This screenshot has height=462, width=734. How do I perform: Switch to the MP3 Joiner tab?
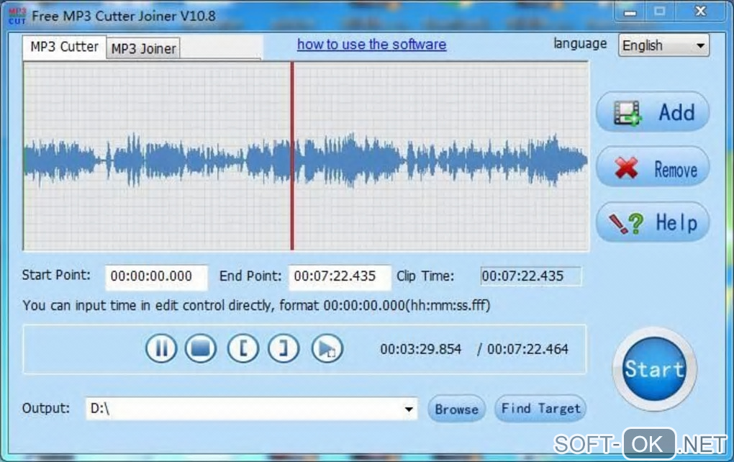pyautogui.click(x=143, y=48)
